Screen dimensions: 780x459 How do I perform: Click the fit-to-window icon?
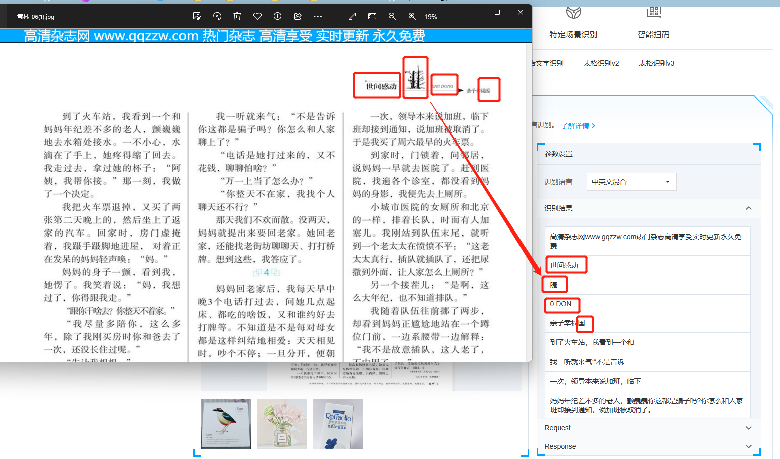[372, 16]
